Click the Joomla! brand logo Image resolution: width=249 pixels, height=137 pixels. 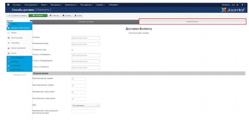(233, 10)
